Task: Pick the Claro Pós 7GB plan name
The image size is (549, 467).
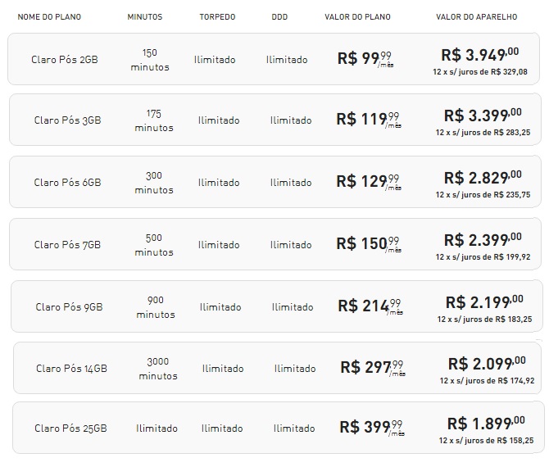Action: 67,245
